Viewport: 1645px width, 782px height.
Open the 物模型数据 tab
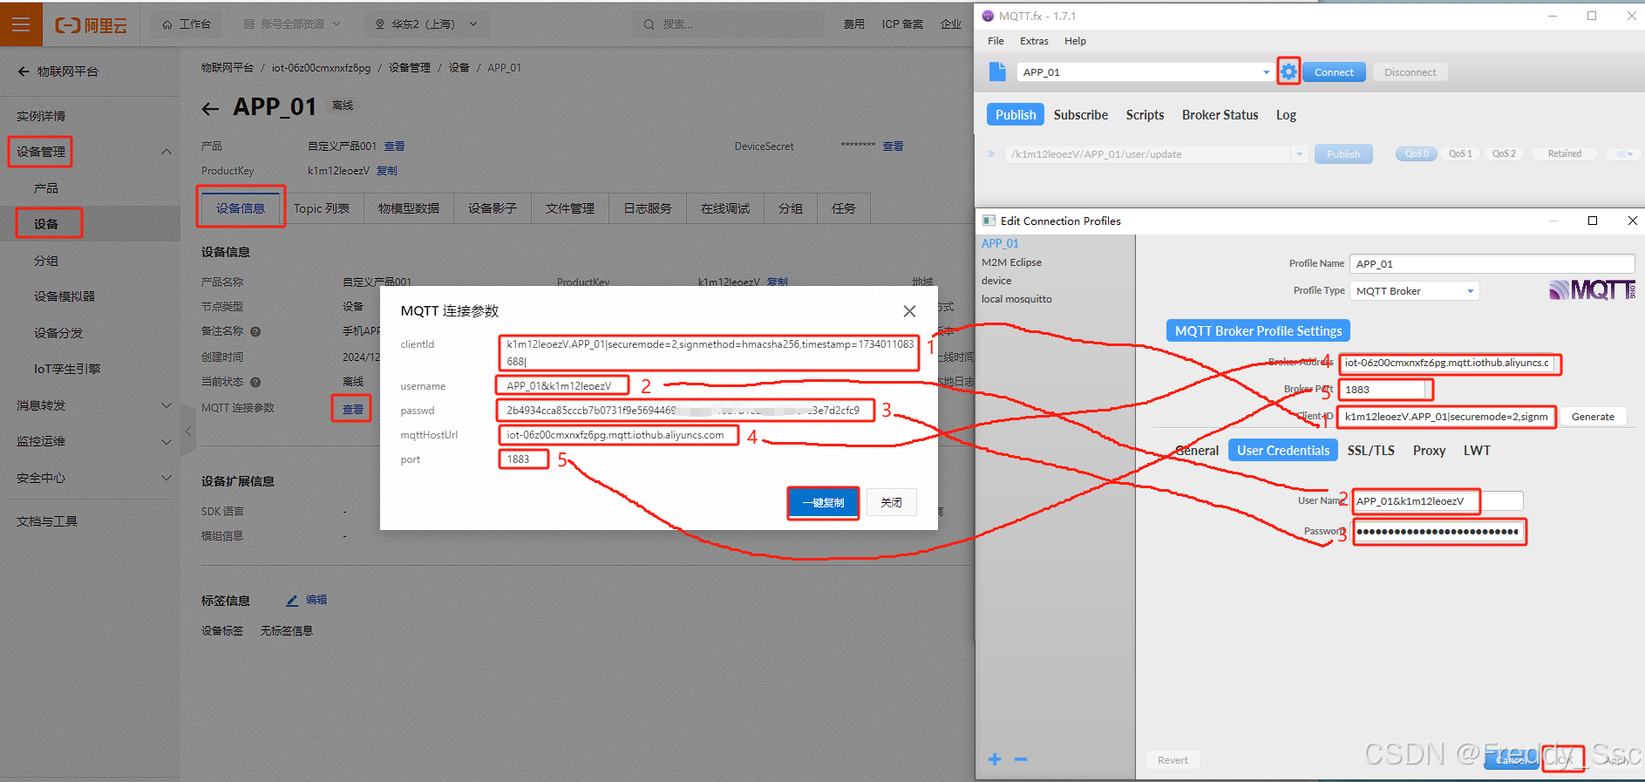pos(409,208)
